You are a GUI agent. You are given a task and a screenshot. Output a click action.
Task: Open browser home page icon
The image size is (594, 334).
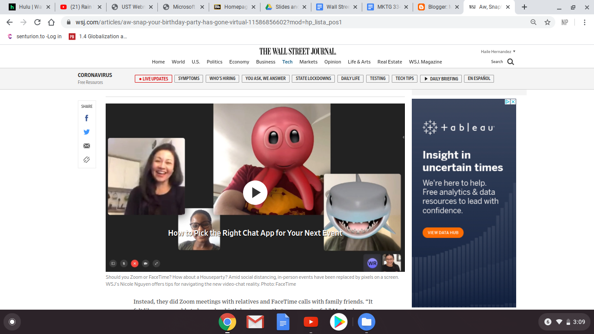pos(51,22)
